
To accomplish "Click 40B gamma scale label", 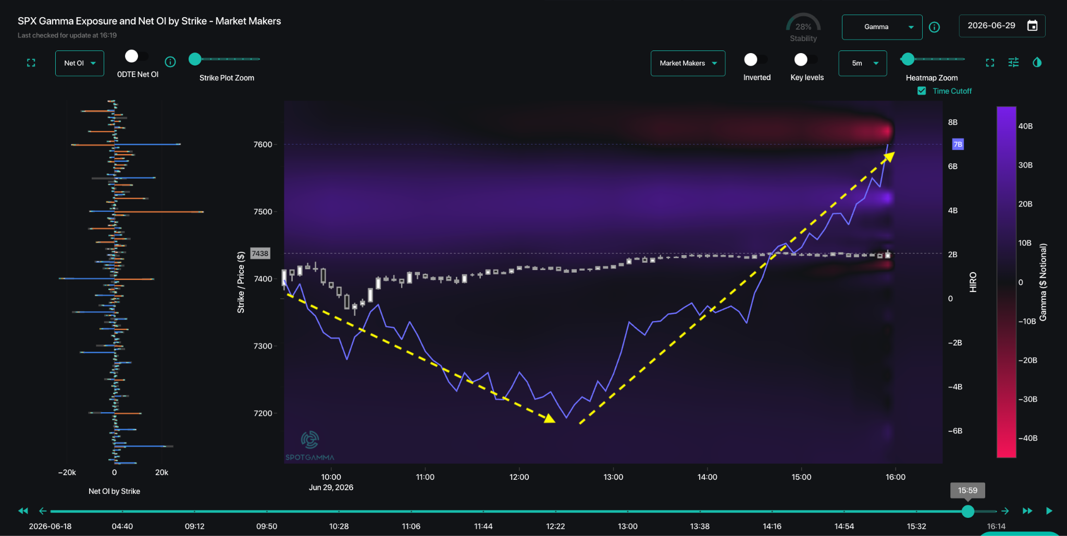I will pos(1025,126).
